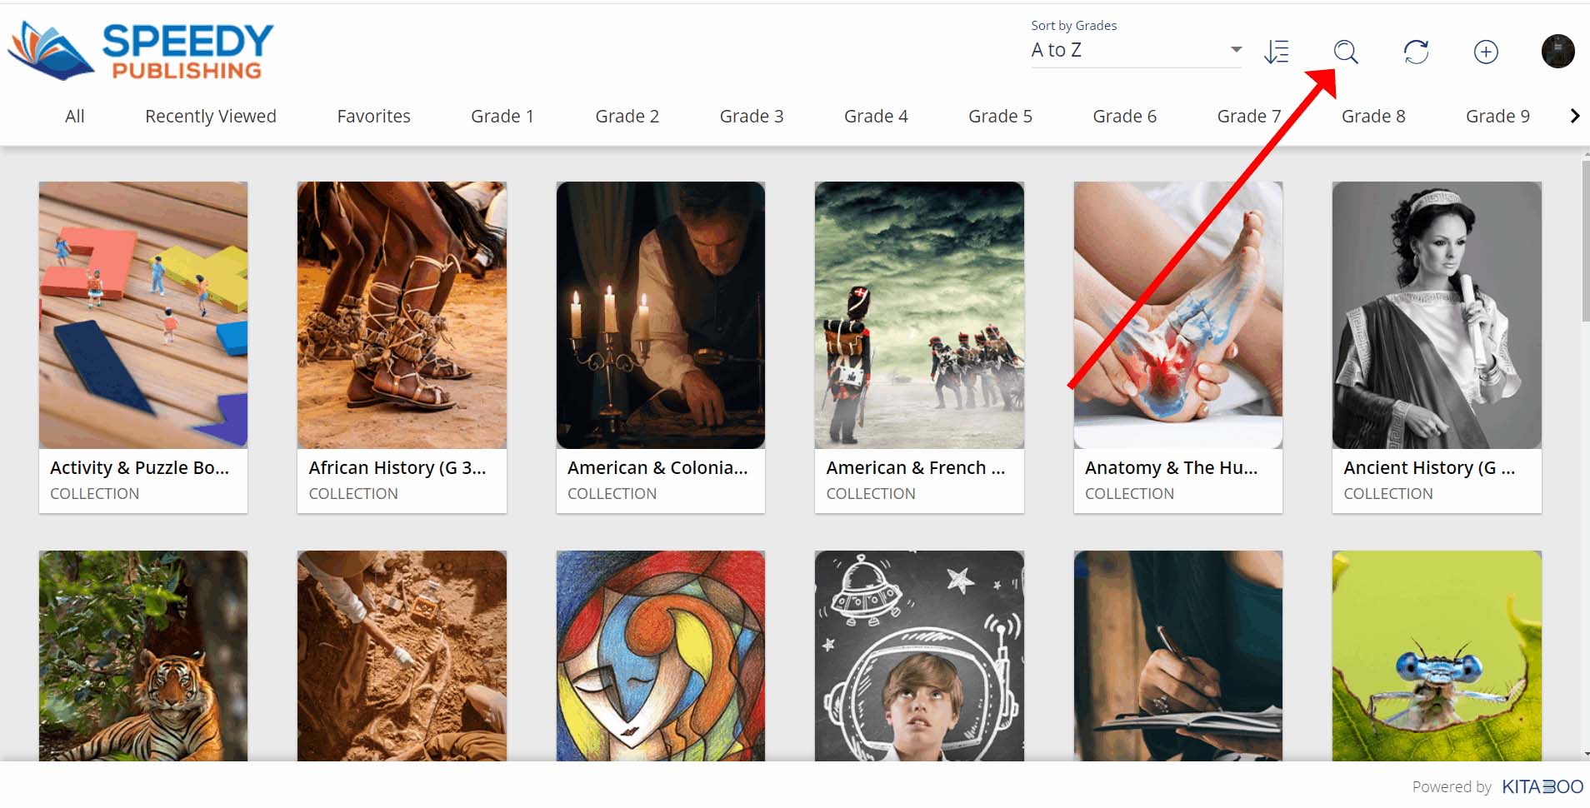Open the Grade 9 tab

[x=1497, y=116]
